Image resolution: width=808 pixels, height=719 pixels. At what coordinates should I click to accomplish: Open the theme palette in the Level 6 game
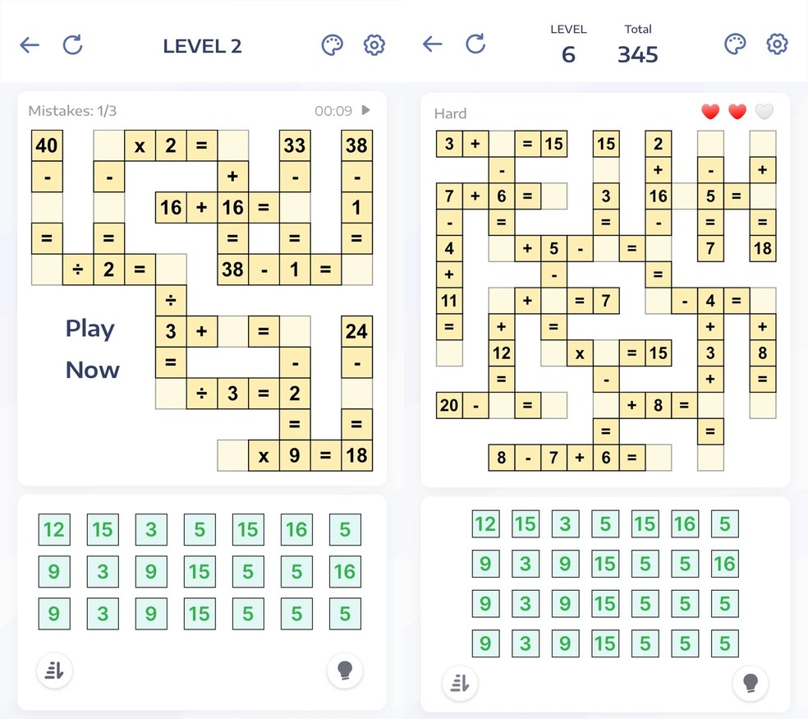coord(735,44)
